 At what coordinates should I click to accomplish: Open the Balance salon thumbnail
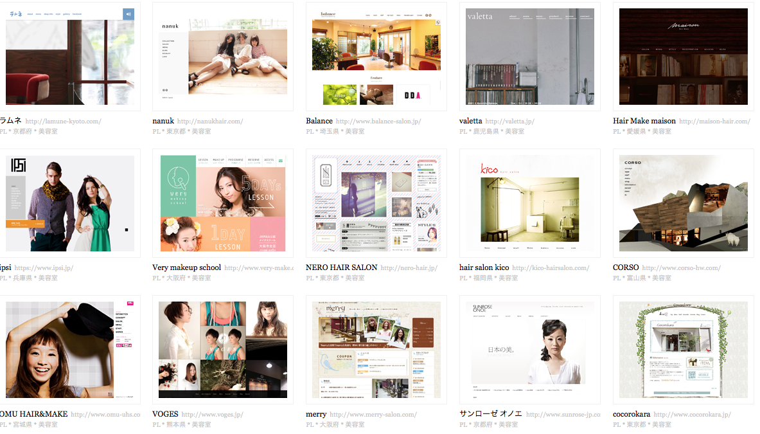pyautogui.click(x=376, y=57)
